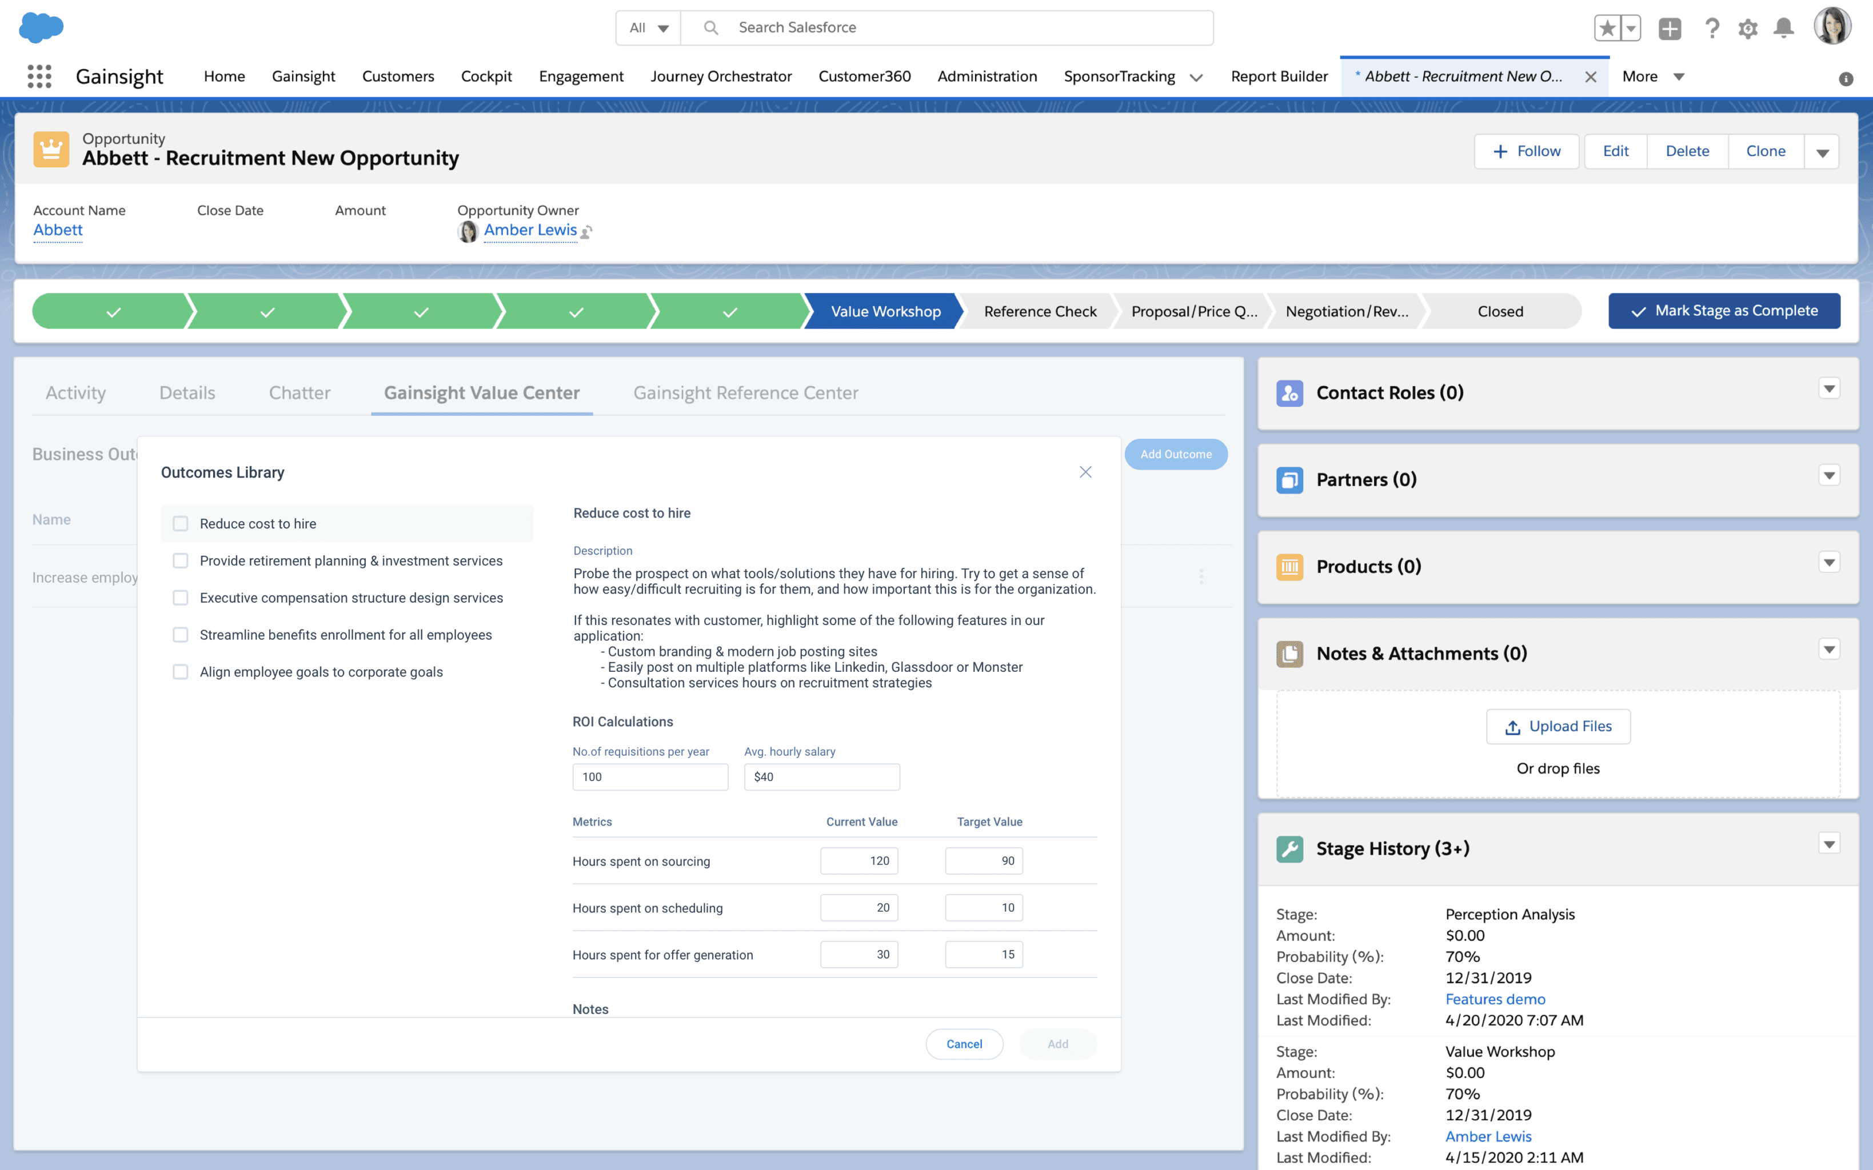Open the App Launcher grid icon
Screen dimensions: 1873x1170
(x=39, y=76)
